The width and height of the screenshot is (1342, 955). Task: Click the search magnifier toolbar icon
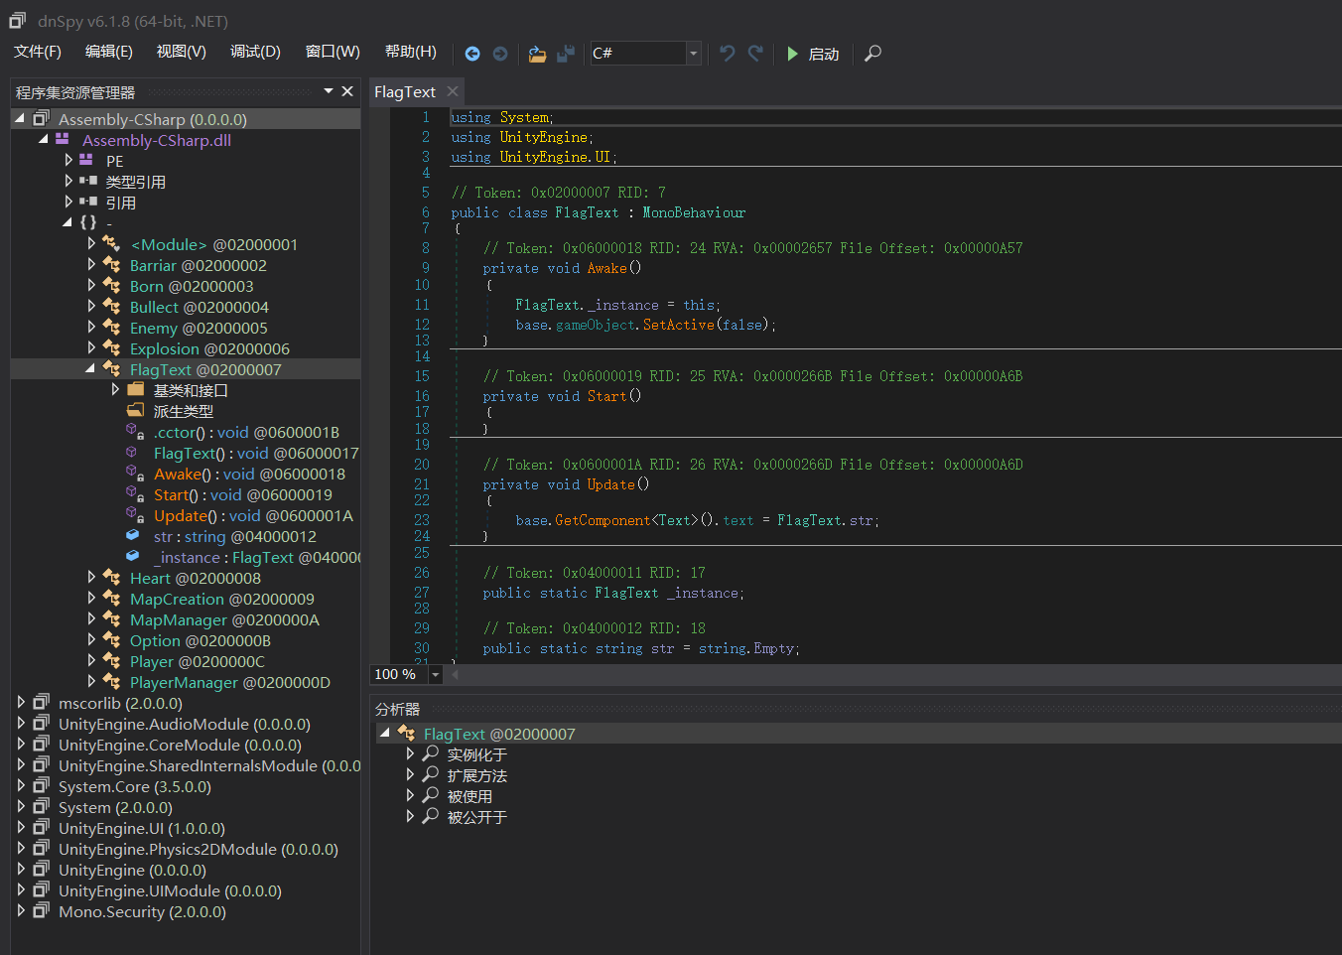click(x=872, y=54)
